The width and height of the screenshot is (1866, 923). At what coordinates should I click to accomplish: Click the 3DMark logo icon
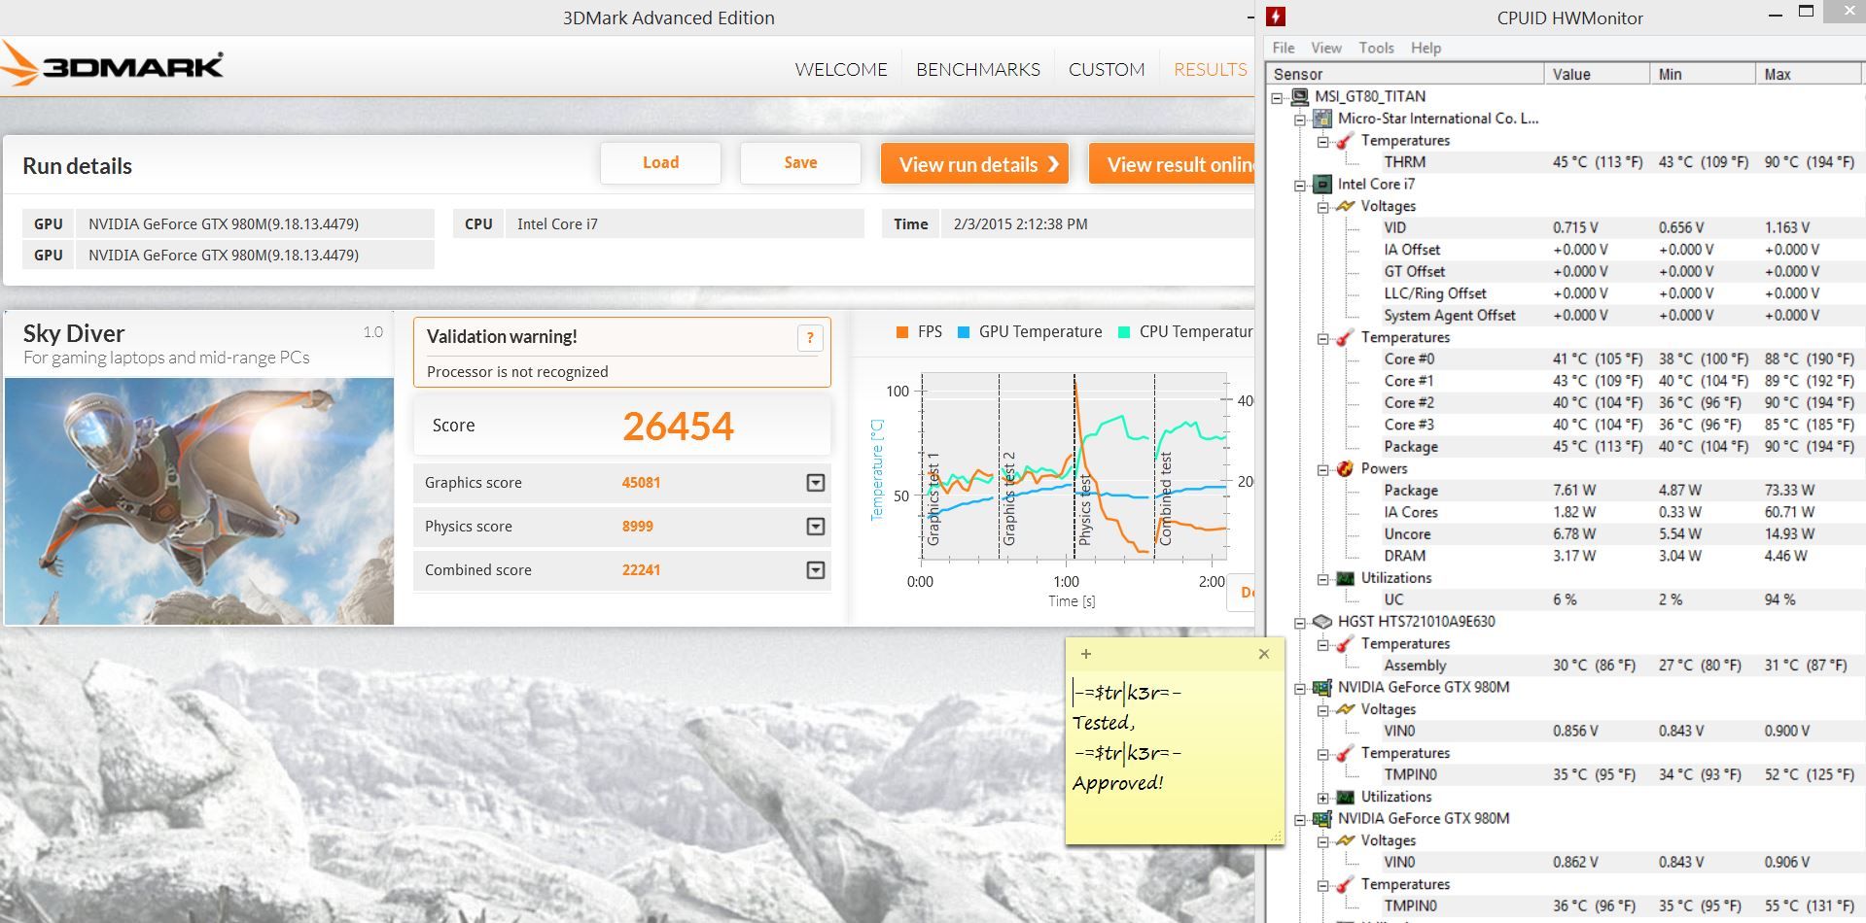pos(18,64)
